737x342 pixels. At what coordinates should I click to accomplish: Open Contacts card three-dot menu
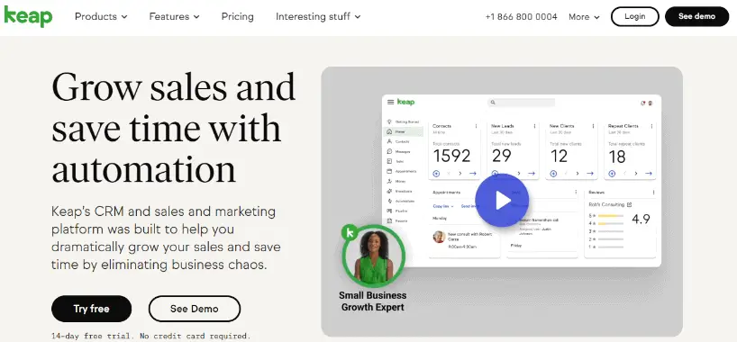476,126
